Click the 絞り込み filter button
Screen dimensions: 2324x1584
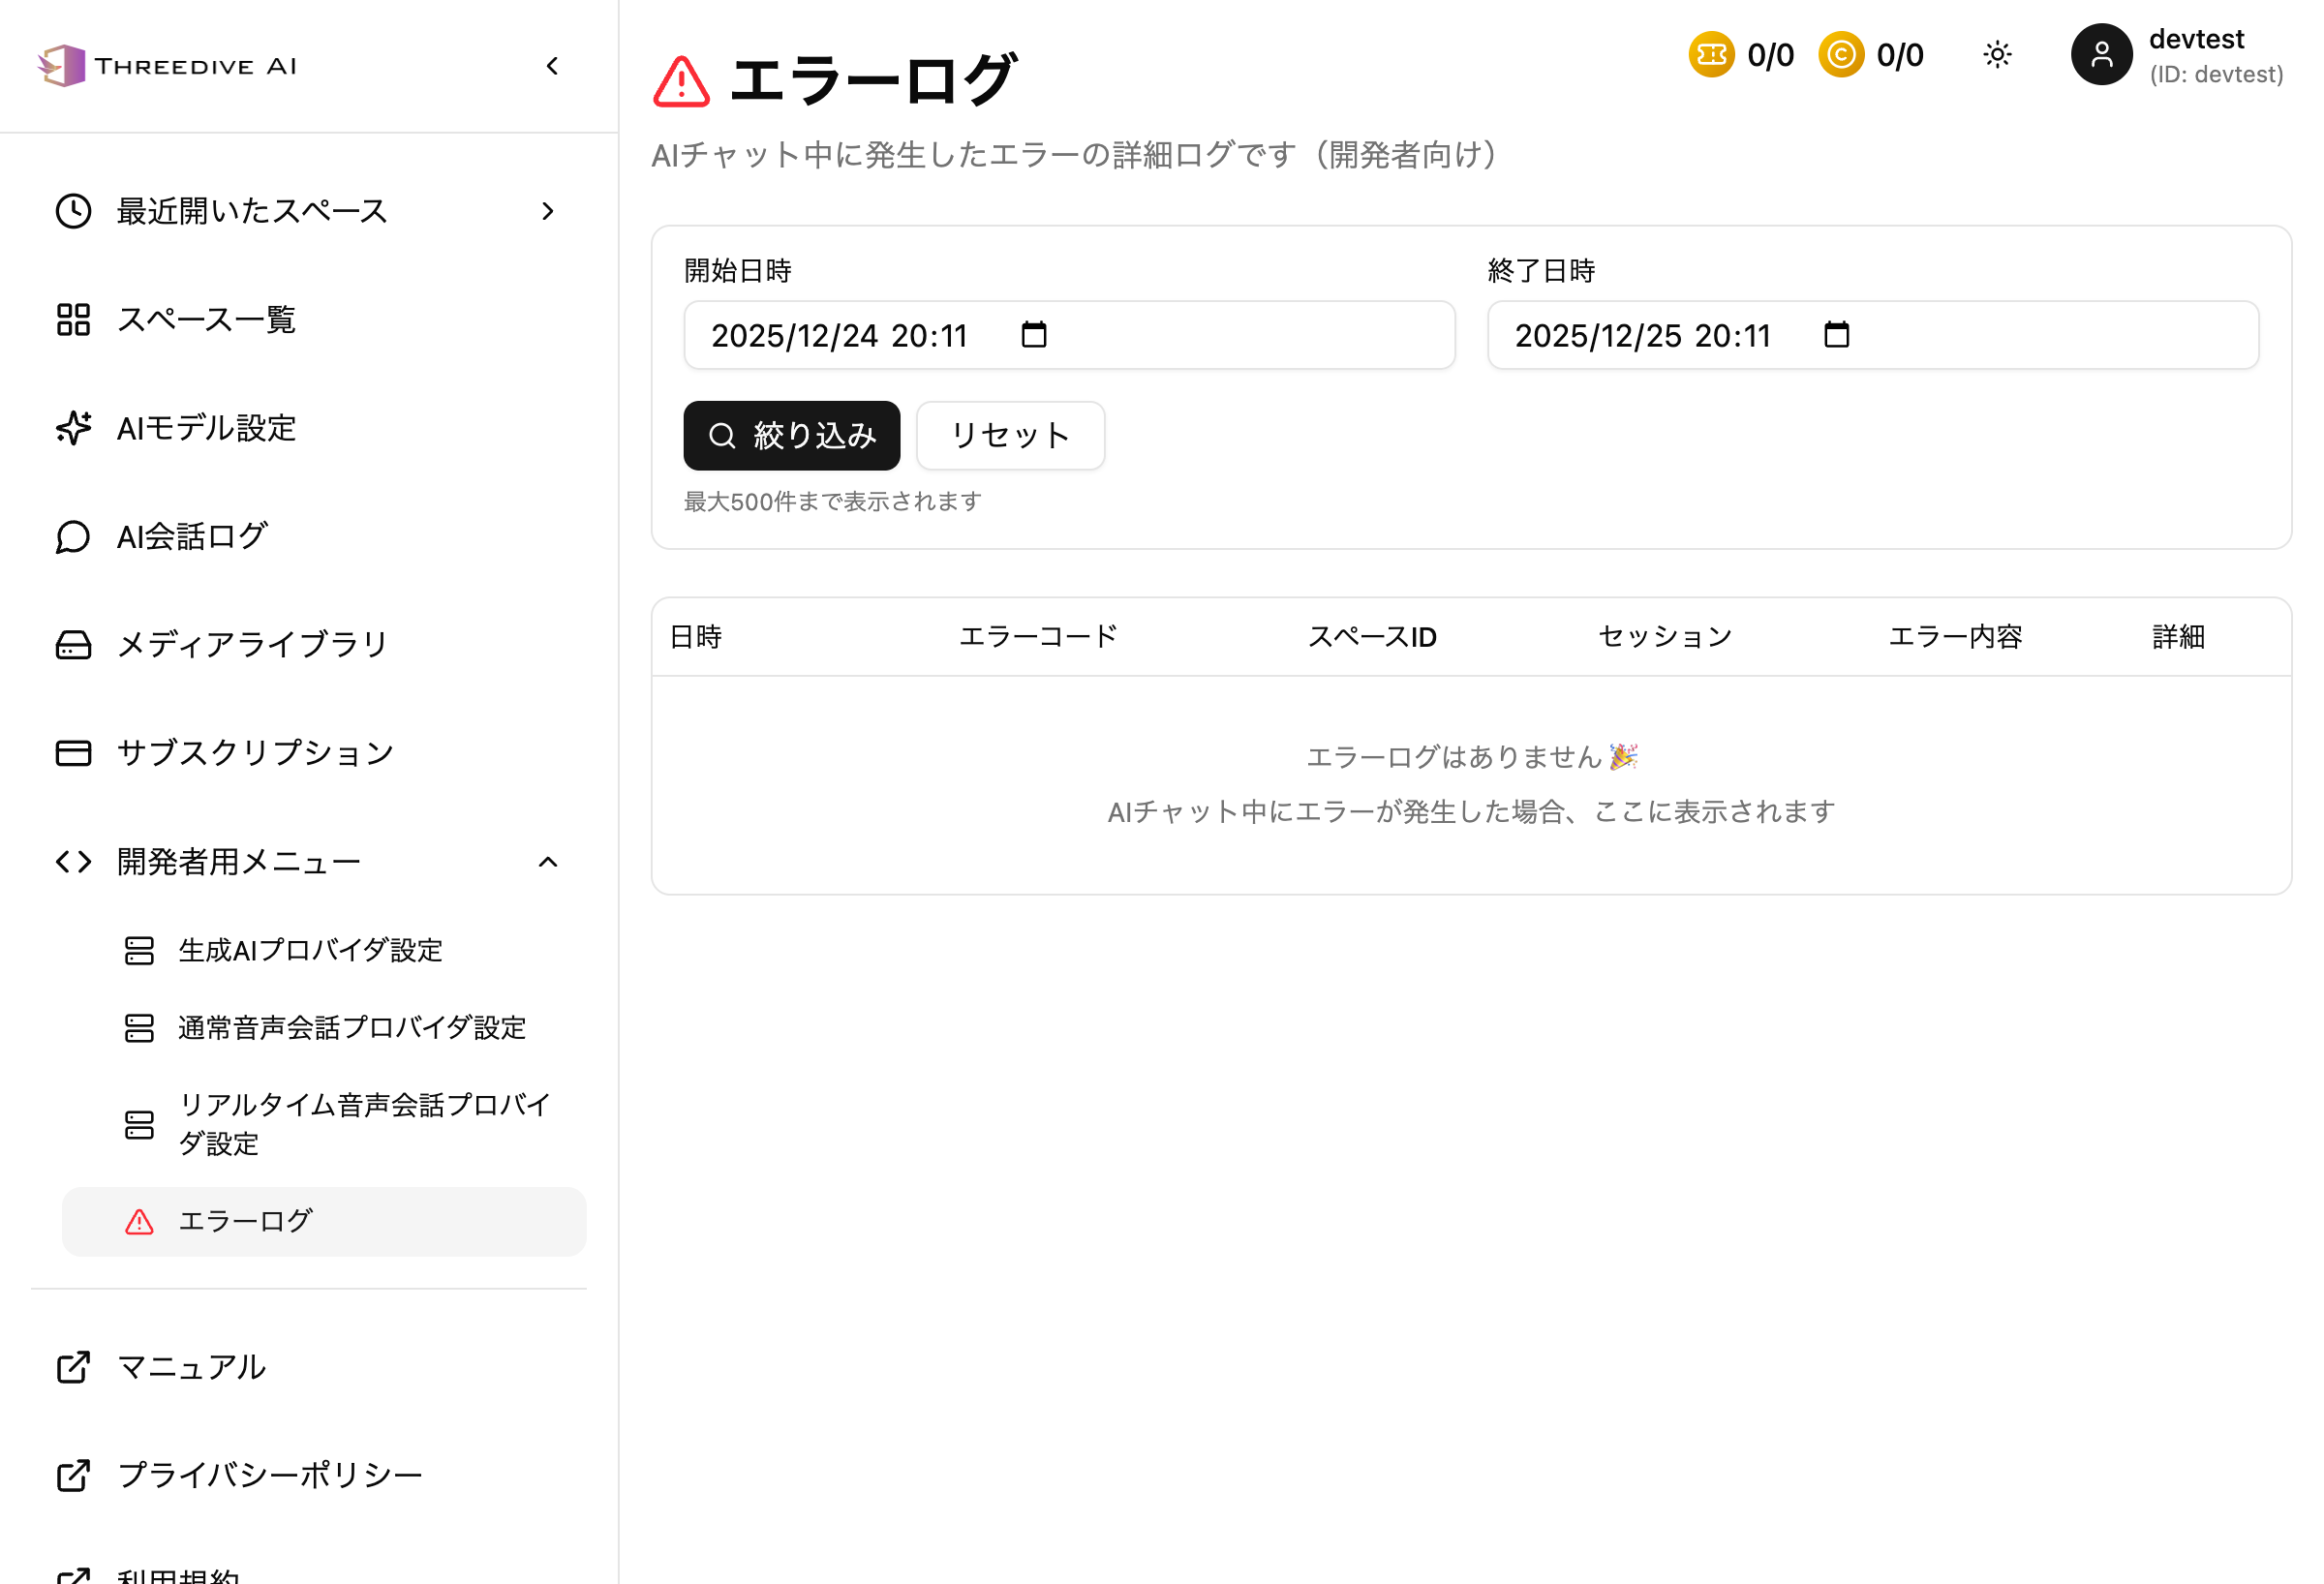(792, 436)
